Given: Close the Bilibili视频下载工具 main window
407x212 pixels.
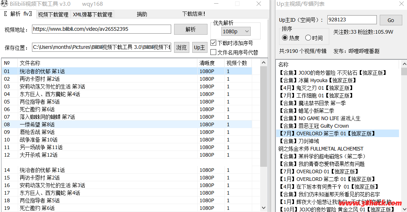Looking at the screenshot, I should click(x=259, y=4).
